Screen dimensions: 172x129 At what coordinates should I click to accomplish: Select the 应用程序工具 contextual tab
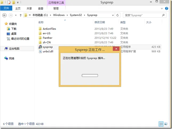click(x=56, y=3)
